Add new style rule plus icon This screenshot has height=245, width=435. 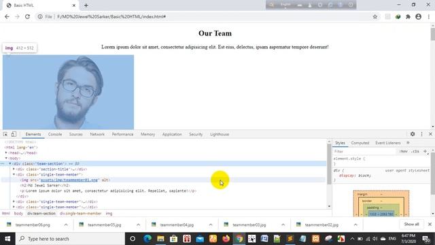[x=425, y=151]
